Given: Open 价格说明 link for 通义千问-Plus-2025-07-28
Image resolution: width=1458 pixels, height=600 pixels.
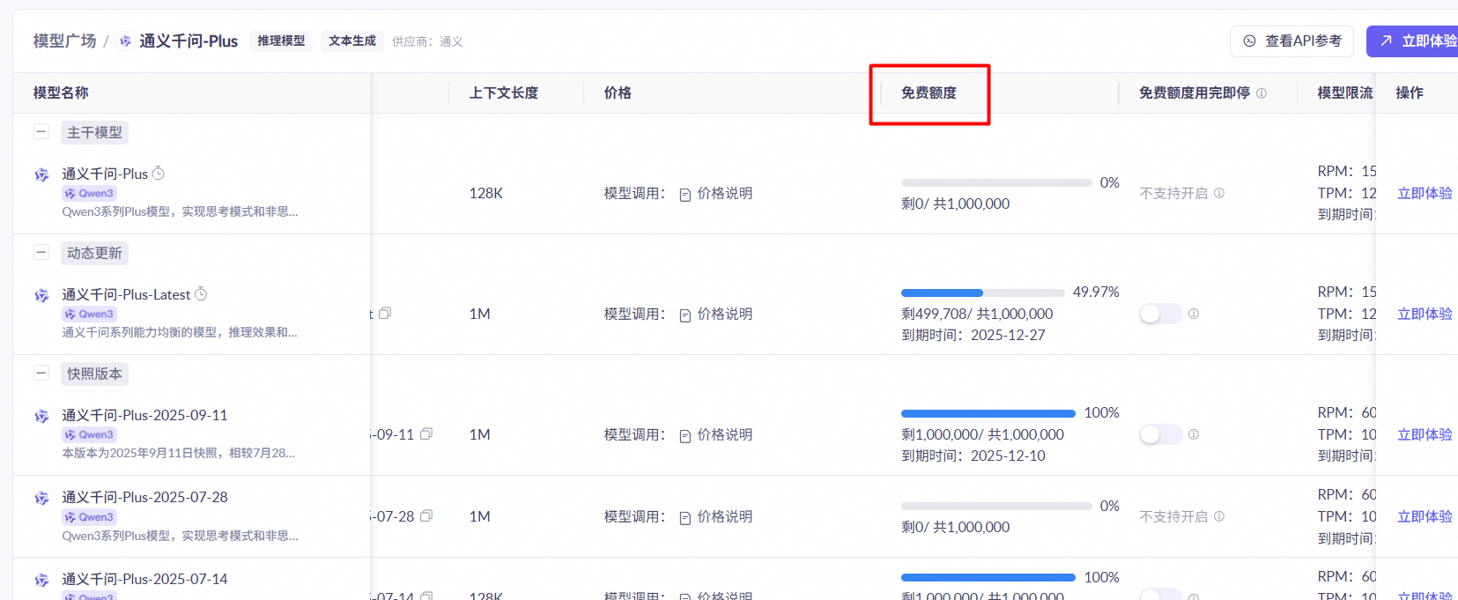Looking at the screenshot, I should (724, 516).
